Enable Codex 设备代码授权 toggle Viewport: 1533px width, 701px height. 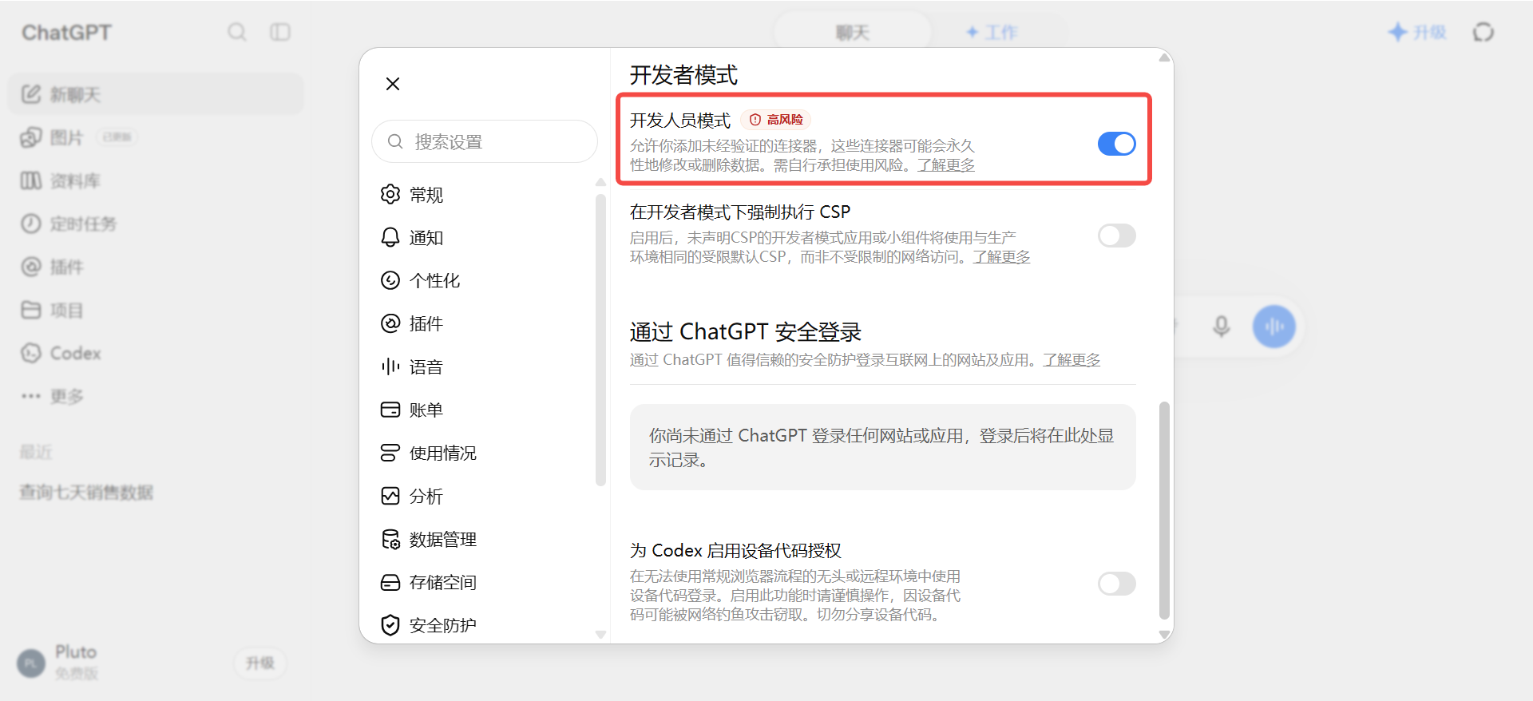[1116, 584]
